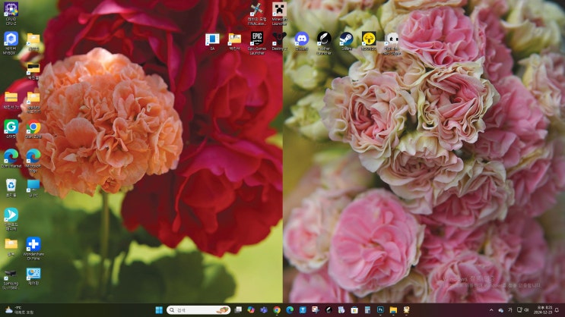Open Microsoft Teams on the taskbar
This screenshot has height=317, width=565.
point(264,310)
